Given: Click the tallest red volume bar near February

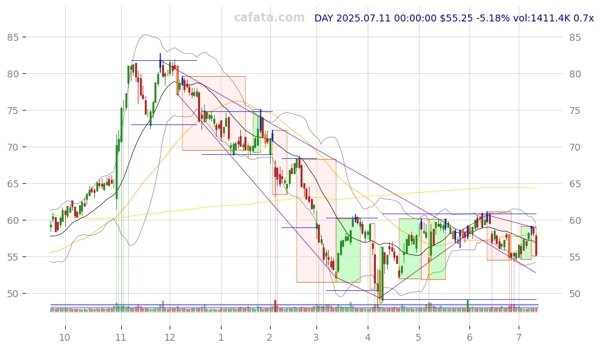Looking at the screenshot, I should pyautogui.click(x=275, y=306).
